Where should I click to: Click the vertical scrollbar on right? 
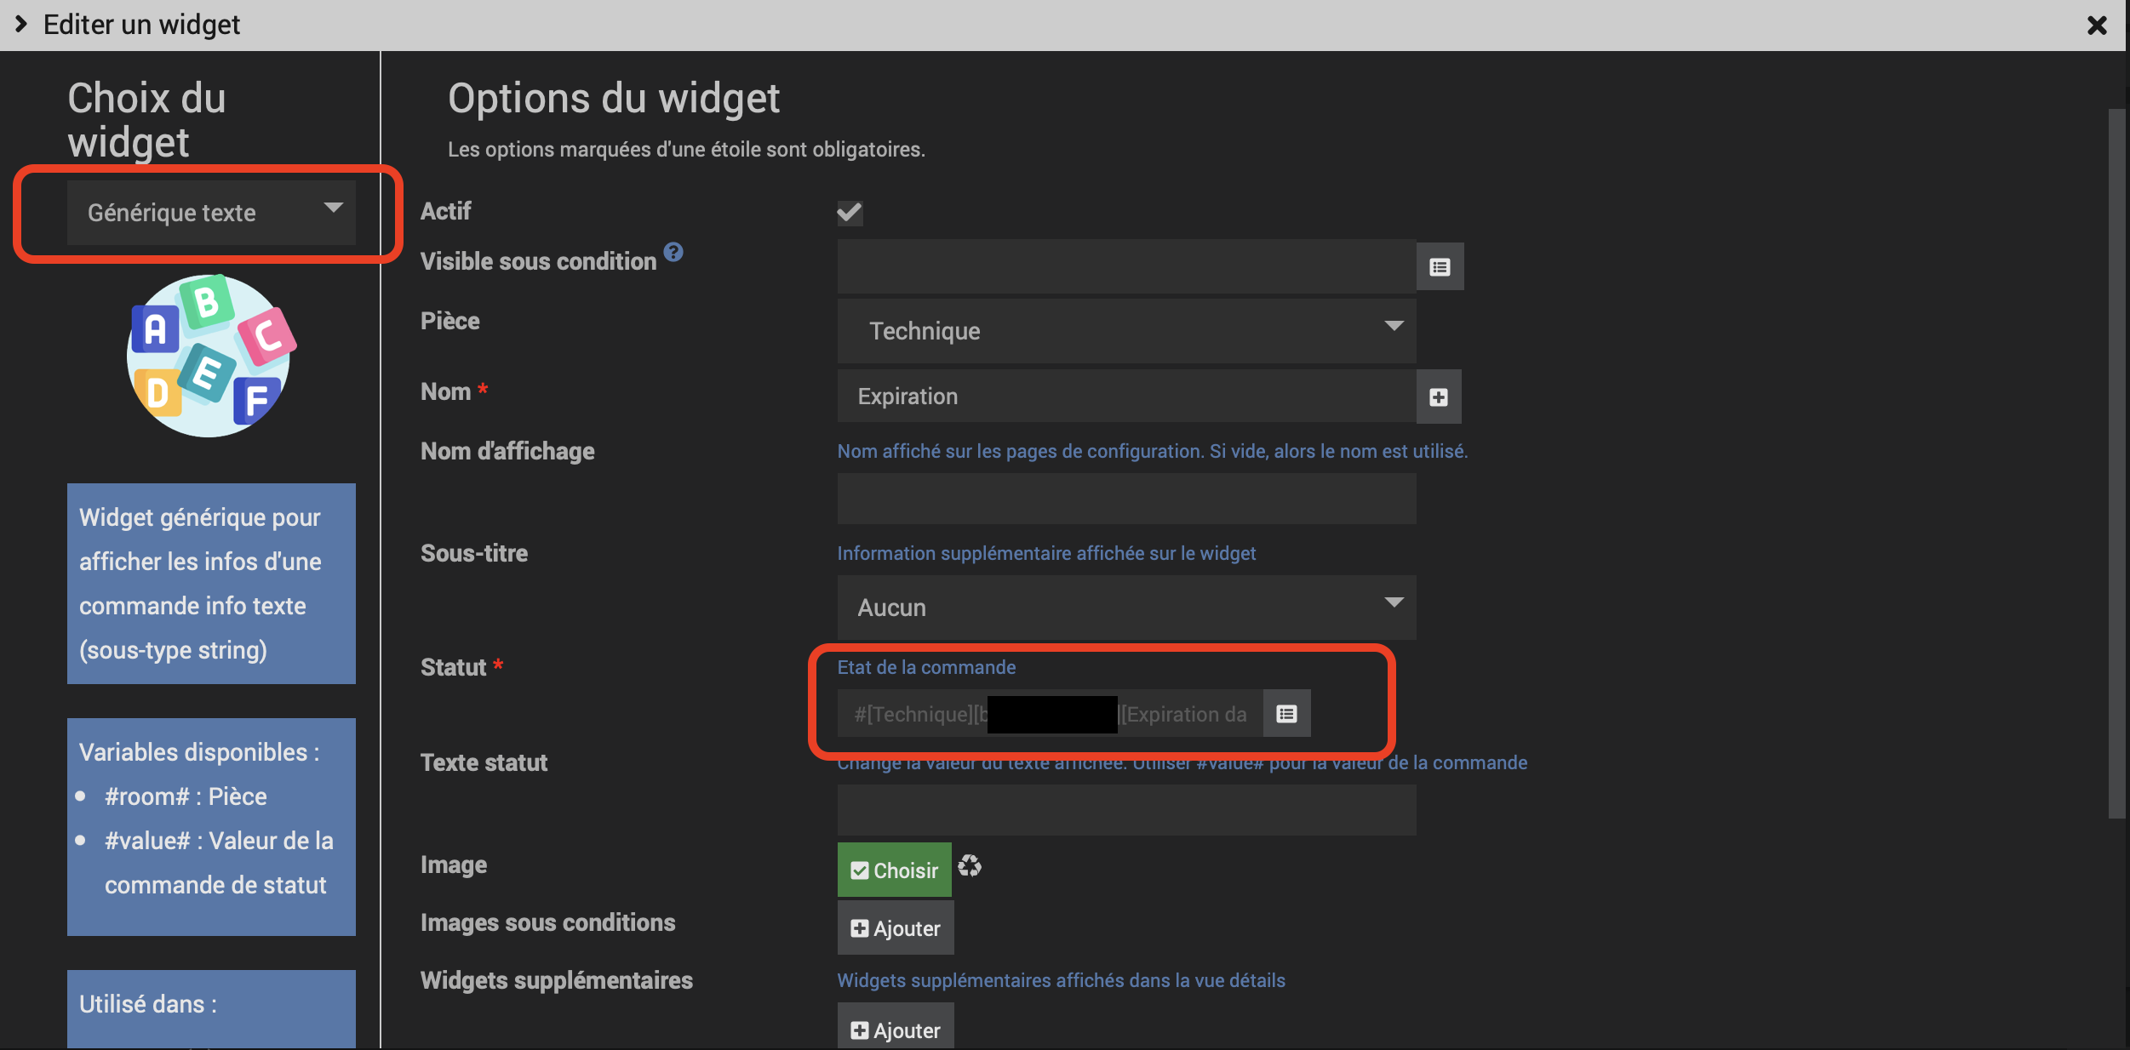[2116, 464]
